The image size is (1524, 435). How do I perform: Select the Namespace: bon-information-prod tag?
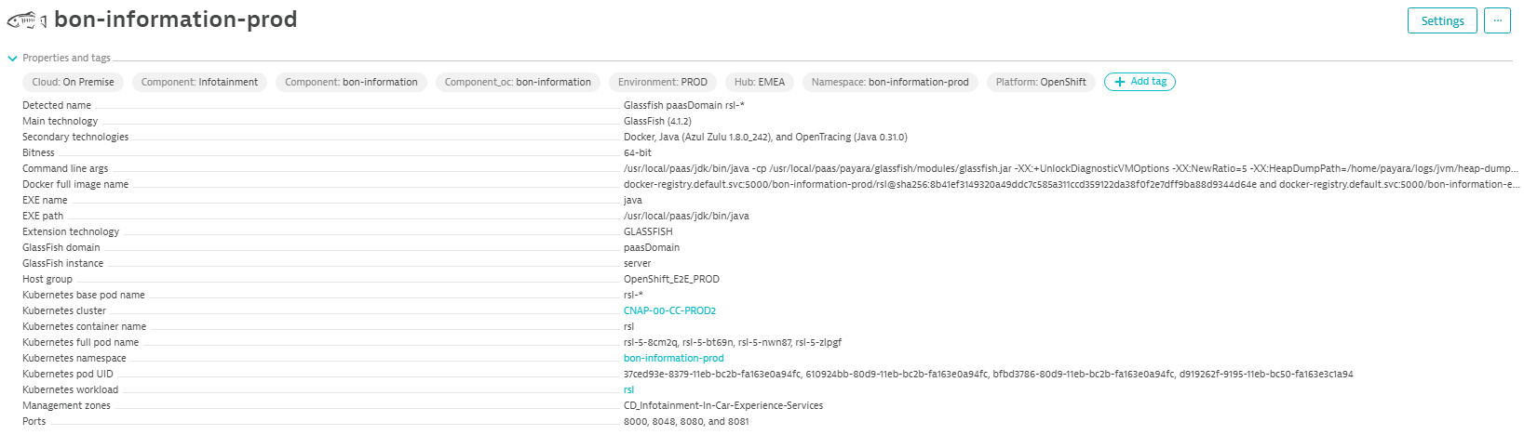(x=889, y=82)
